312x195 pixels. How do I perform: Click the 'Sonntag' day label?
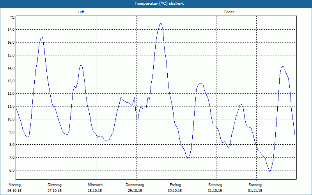click(x=255, y=185)
